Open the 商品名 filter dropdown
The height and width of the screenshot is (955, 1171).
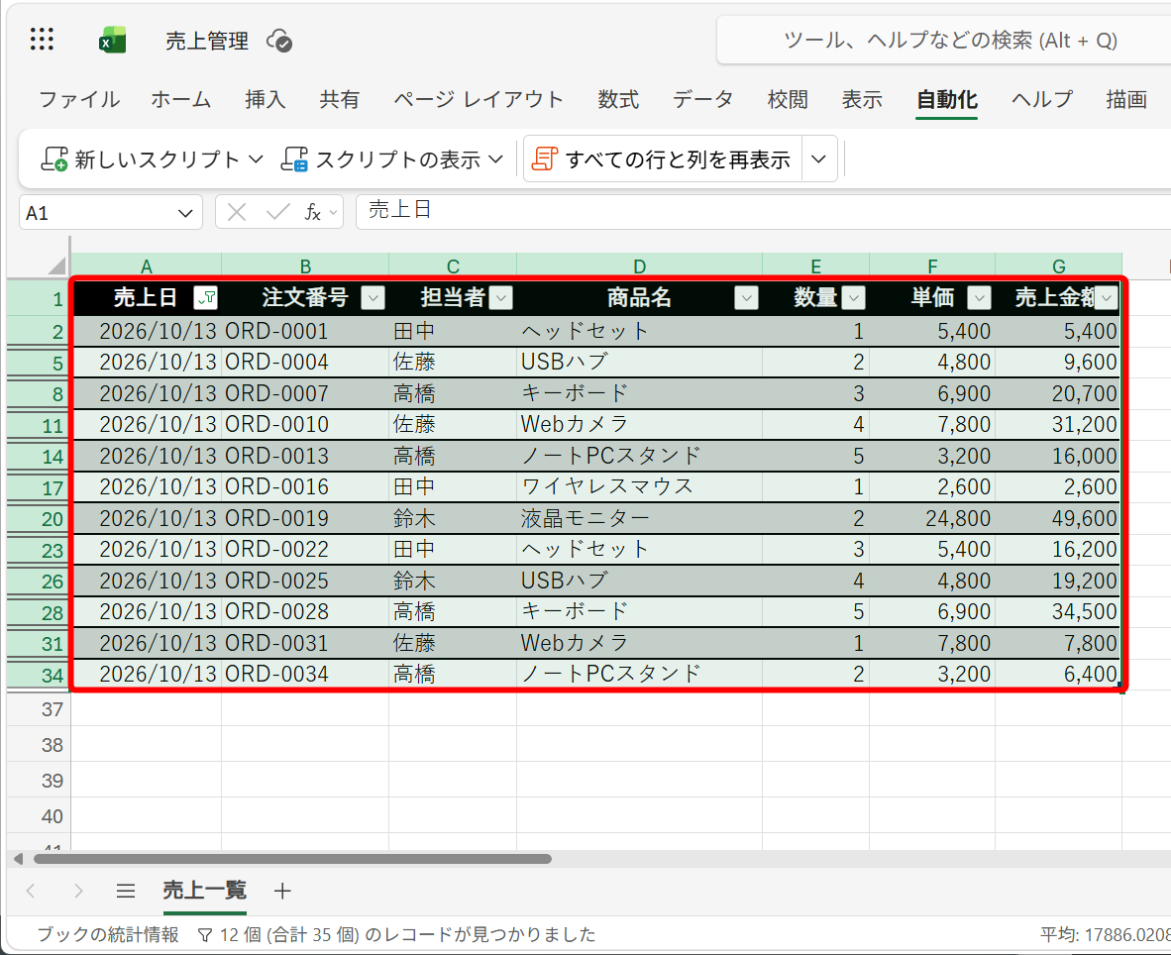[x=746, y=298]
